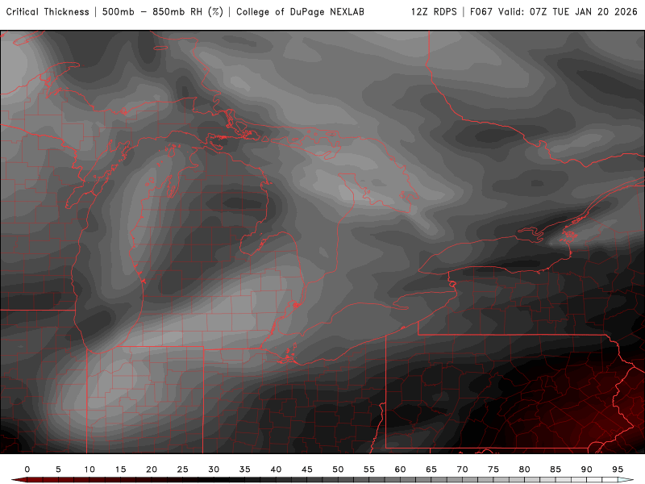Click the colorbar label '85'
This screenshot has height=484, width=645.
tap(556, 469)
